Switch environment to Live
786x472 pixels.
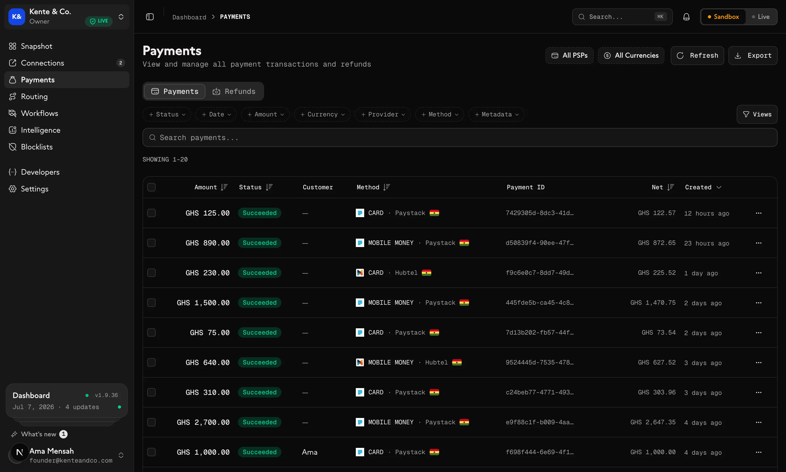(x=760, y=17)
